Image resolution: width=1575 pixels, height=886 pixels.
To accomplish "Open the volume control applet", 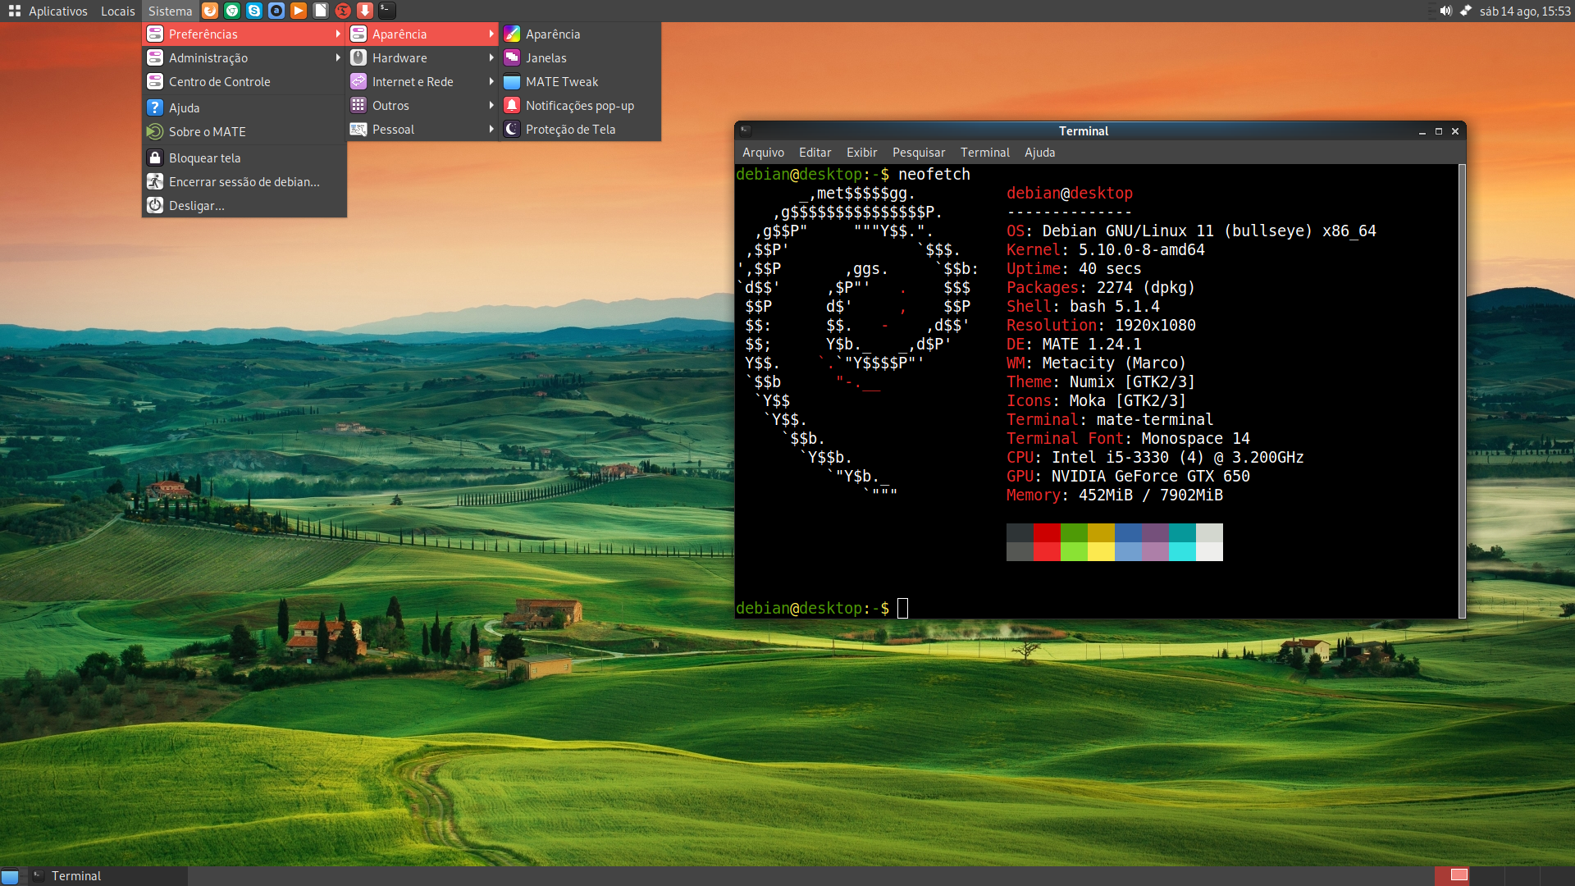I will click(x=1445, y=11).
